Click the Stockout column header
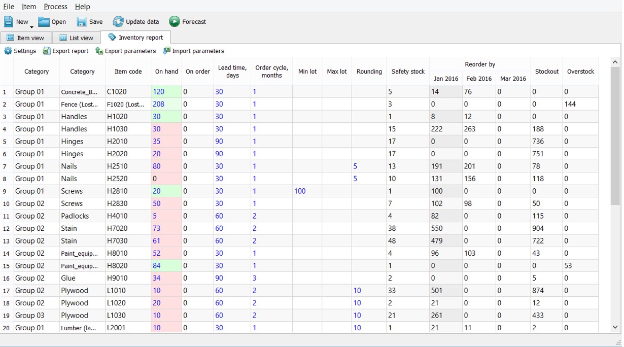624x347 pixels. click(x=546, y=72)
